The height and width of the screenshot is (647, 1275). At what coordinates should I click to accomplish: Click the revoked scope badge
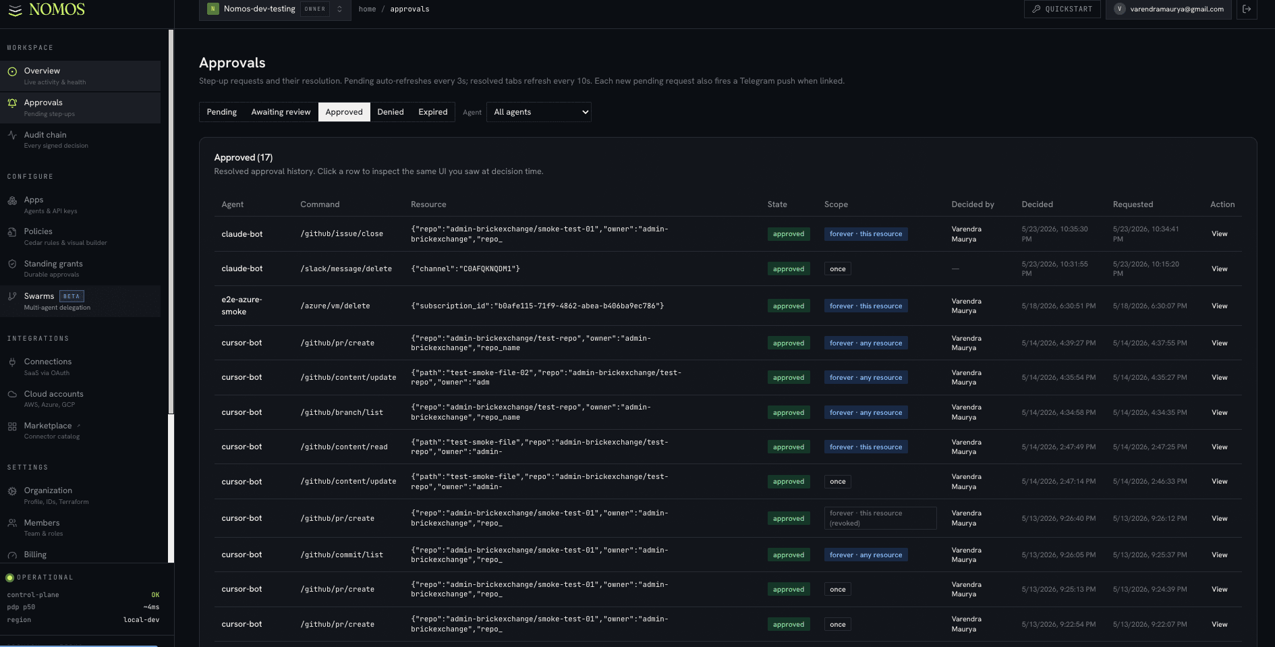[880, 518]
